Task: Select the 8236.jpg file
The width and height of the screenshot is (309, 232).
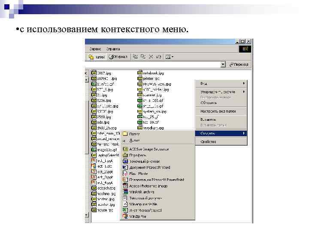Action: click(x=101, y=101)
